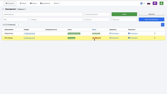Open the purple store icon
Screen dimensions: 167x94
coord(155,3)
